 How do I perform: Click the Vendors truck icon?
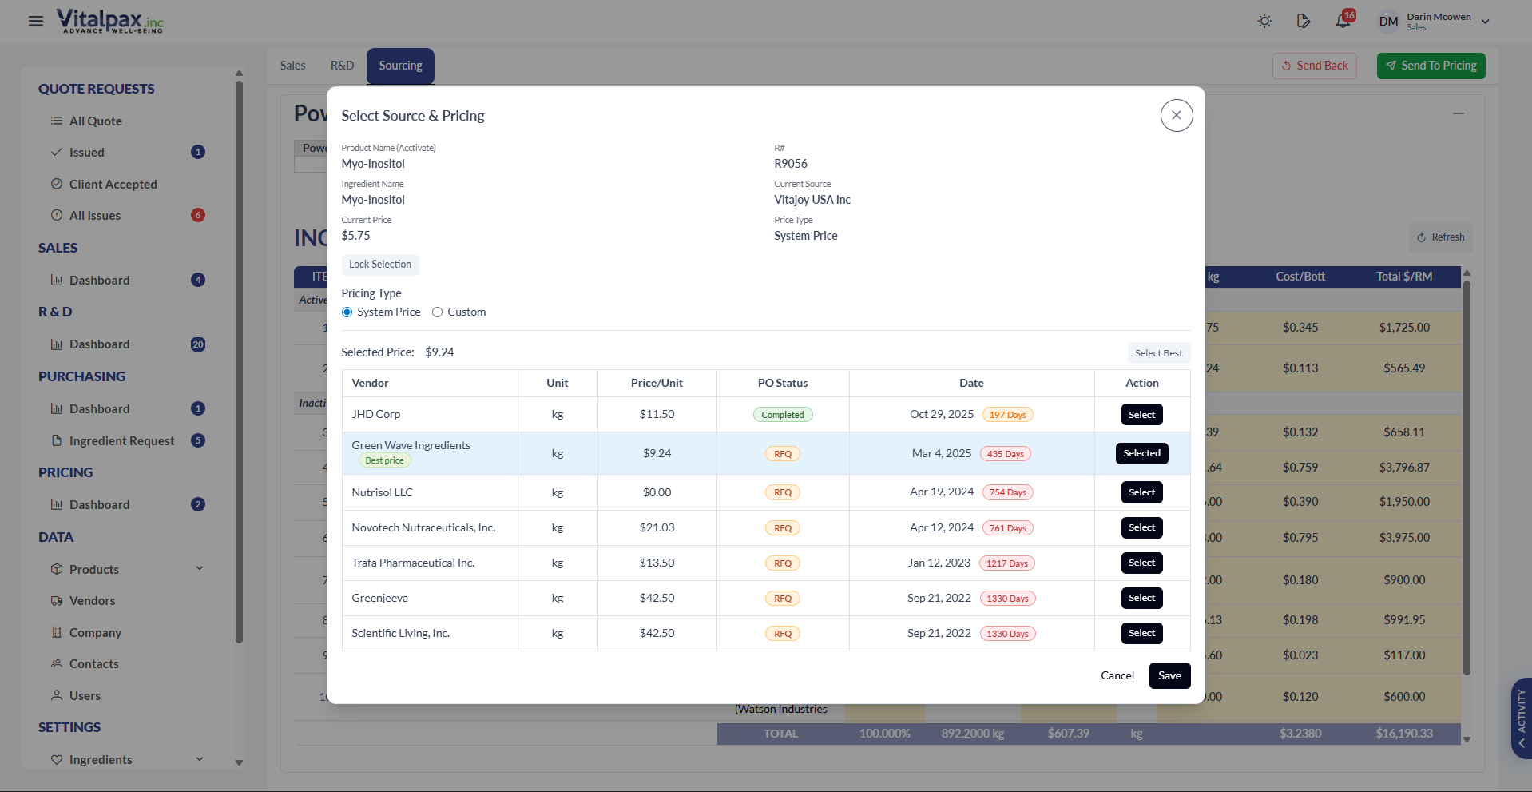point(57,600)
